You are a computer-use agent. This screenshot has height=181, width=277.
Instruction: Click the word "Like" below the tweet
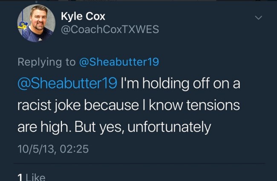tap(36, 177)
